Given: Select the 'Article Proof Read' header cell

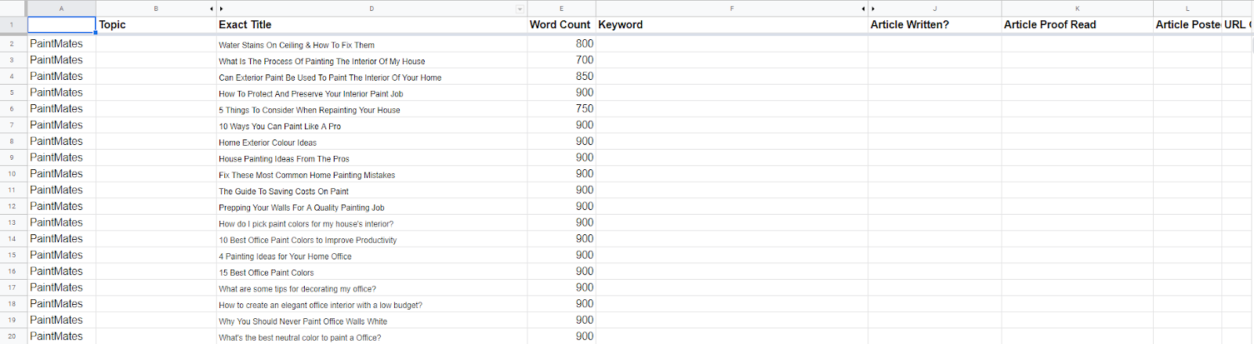Looking at the screenshot, I should coord(1077,25).
